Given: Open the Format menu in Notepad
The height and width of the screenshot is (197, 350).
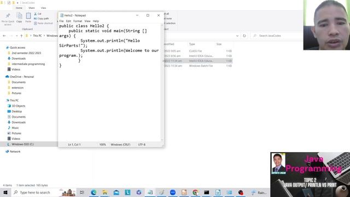Looking at the screenshot, I should tap(78, 21).
